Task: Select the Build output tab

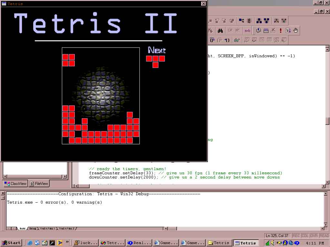Action: 23,228
